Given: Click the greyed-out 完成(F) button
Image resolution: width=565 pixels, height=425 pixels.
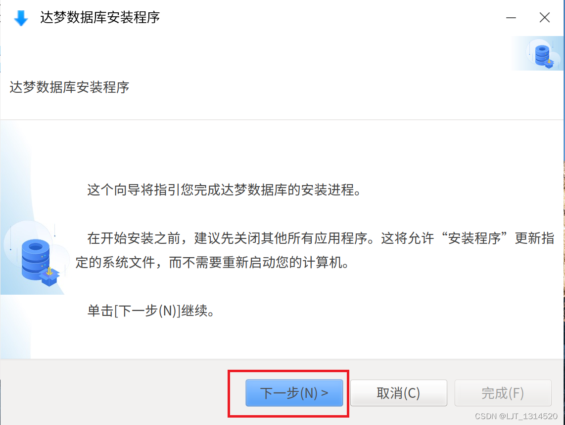Looking at the screenshot, I should tap(503, 393).
